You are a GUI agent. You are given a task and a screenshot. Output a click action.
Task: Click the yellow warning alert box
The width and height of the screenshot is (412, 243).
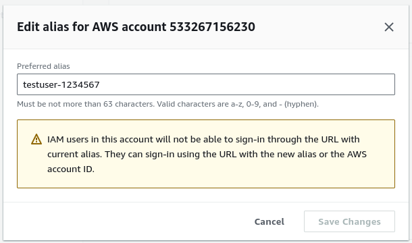[206, 154]
